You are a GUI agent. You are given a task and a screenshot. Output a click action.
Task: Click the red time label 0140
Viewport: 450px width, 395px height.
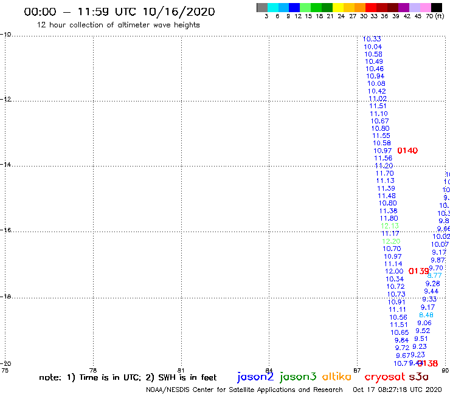[407, 151]
